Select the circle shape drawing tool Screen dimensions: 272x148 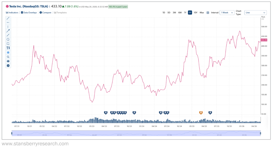coord(8,39)
